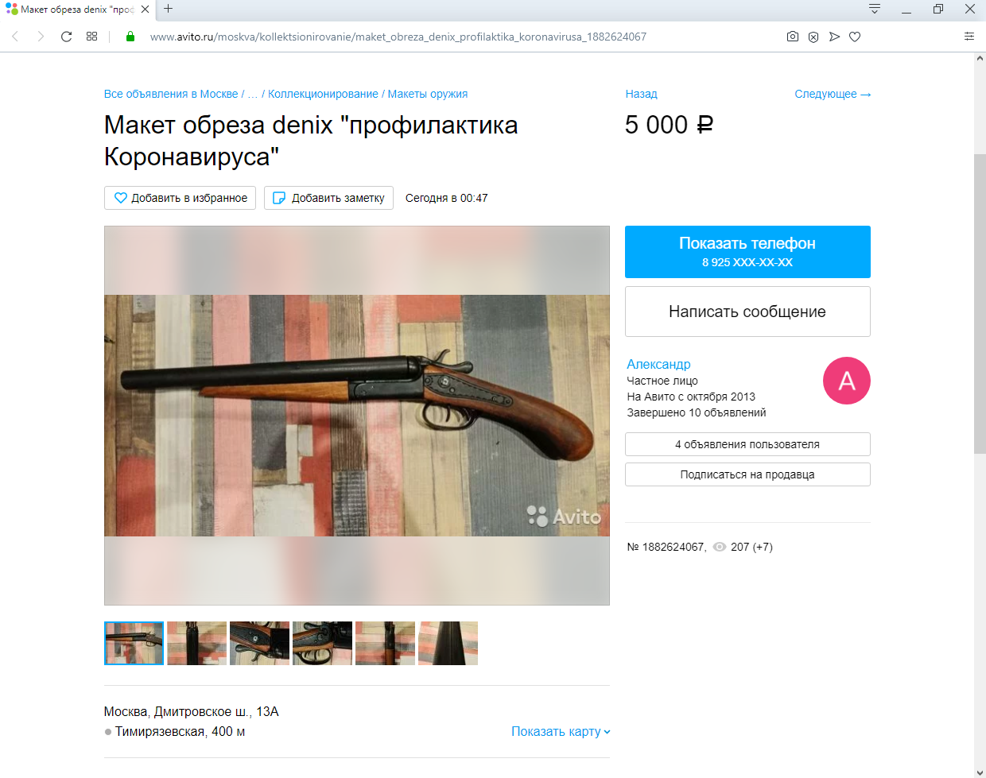Select the third photo thumbnail
Viewport: 986px width, 778px height.
pos(259,643)
